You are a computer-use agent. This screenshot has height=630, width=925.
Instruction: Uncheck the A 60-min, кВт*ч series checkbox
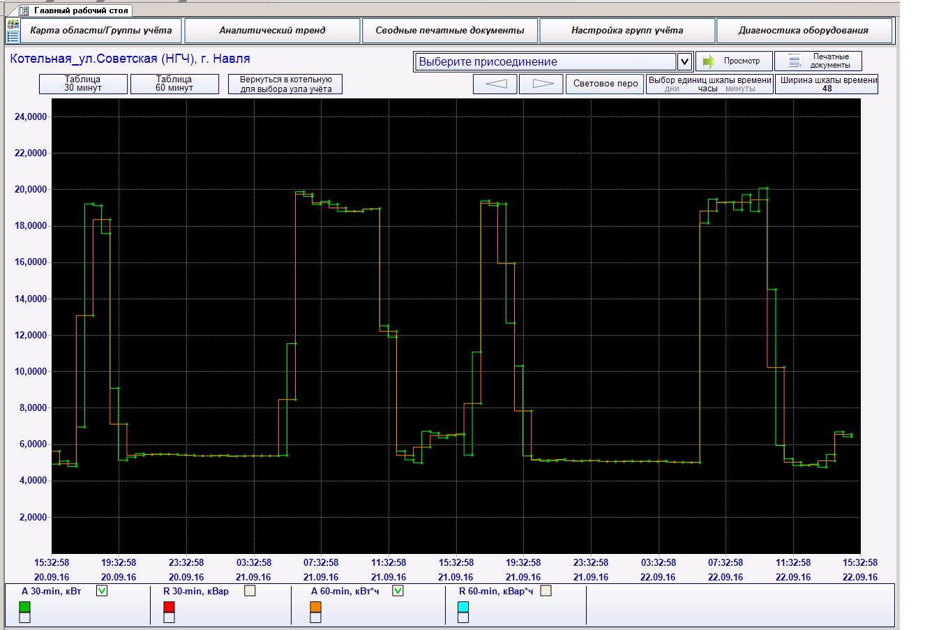pyautogui.click(x=398, y=591)
